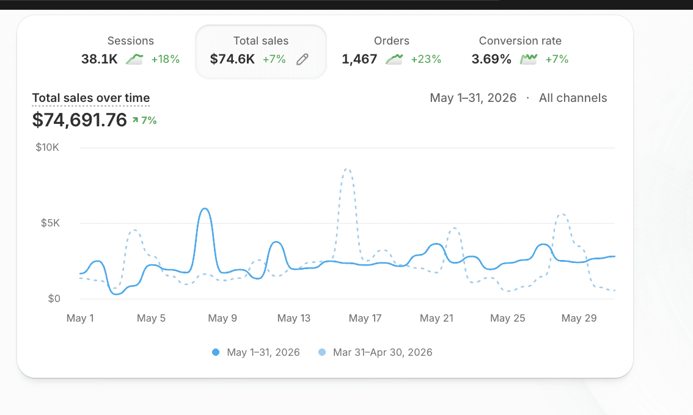Click the dotted line peak near May 16
The height and width of the screenshot is (415, 693).
(x=347, y=169)
